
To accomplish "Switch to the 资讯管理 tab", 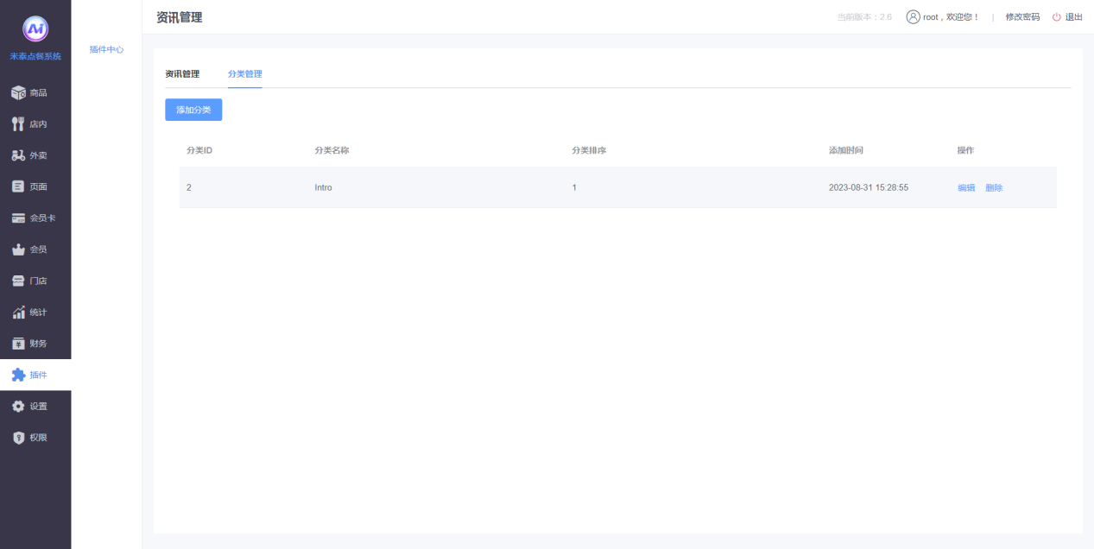I will tap(182, 74).
